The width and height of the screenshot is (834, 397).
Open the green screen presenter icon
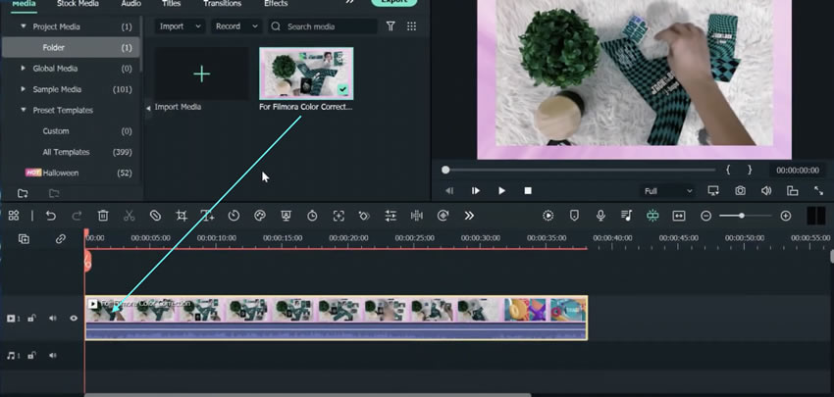pos(287,216)
